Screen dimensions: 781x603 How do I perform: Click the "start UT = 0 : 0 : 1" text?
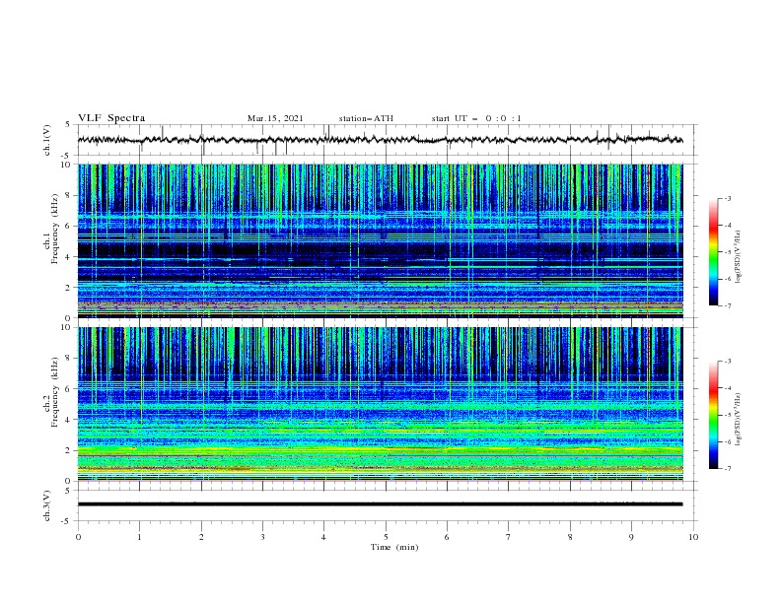(476, 118)
